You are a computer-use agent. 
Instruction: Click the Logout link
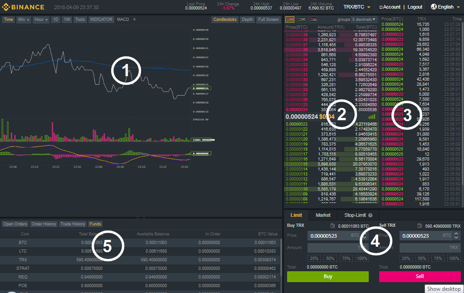415,7
